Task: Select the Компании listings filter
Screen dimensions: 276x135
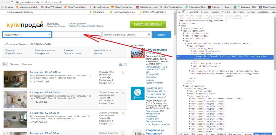Action: tap(27, 64)
